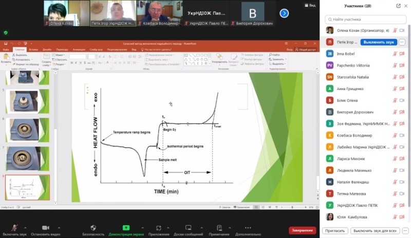Toggle camera icon for Staroselska Natalia

click(402, 77)
